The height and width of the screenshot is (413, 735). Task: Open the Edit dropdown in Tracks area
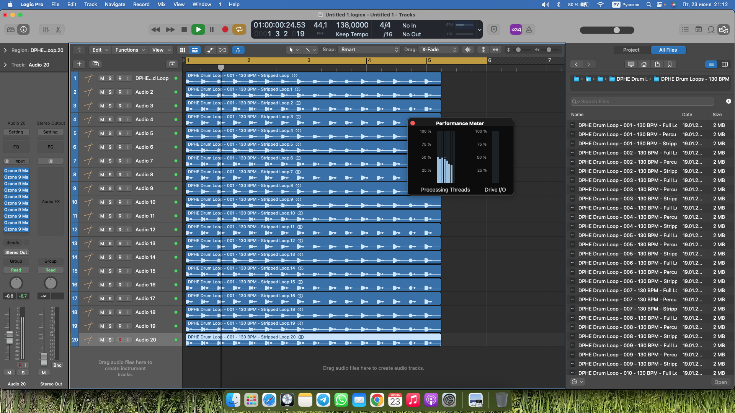[100, 50]
